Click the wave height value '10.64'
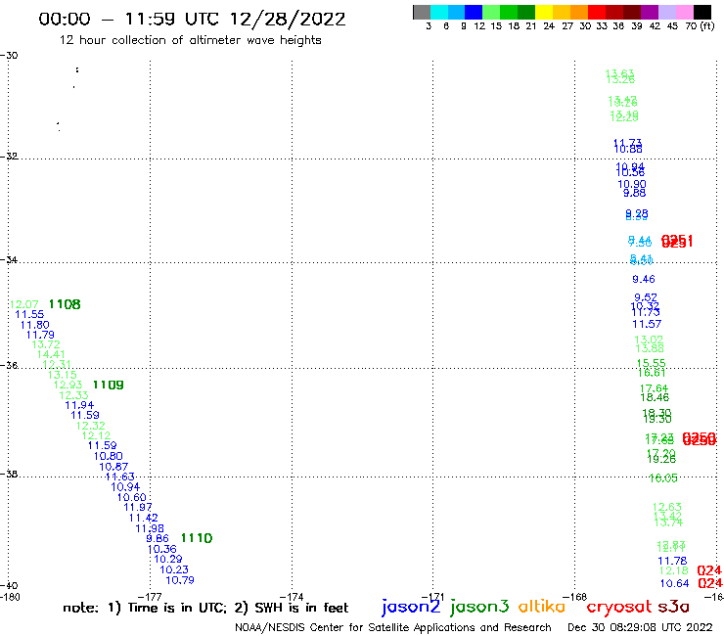Viewport: 724px width, 636px height. pos(675,583)
